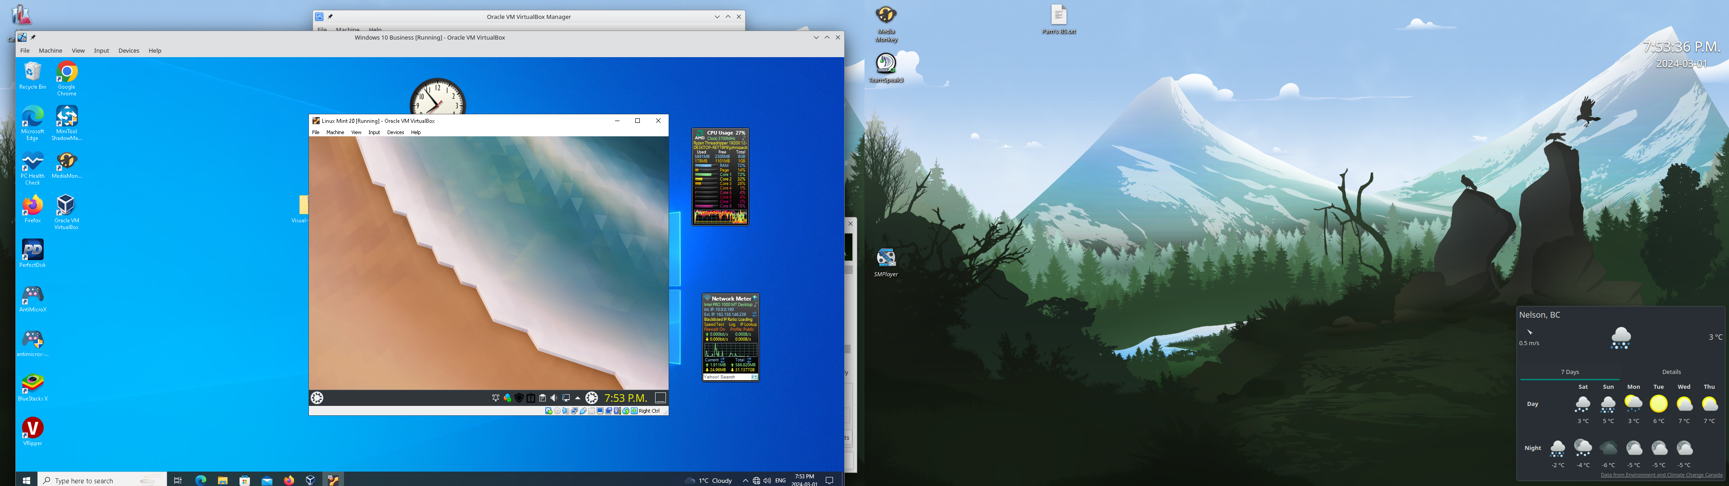
Task: Select the PC Health Check desktop icon
Action: pos(32,168)
